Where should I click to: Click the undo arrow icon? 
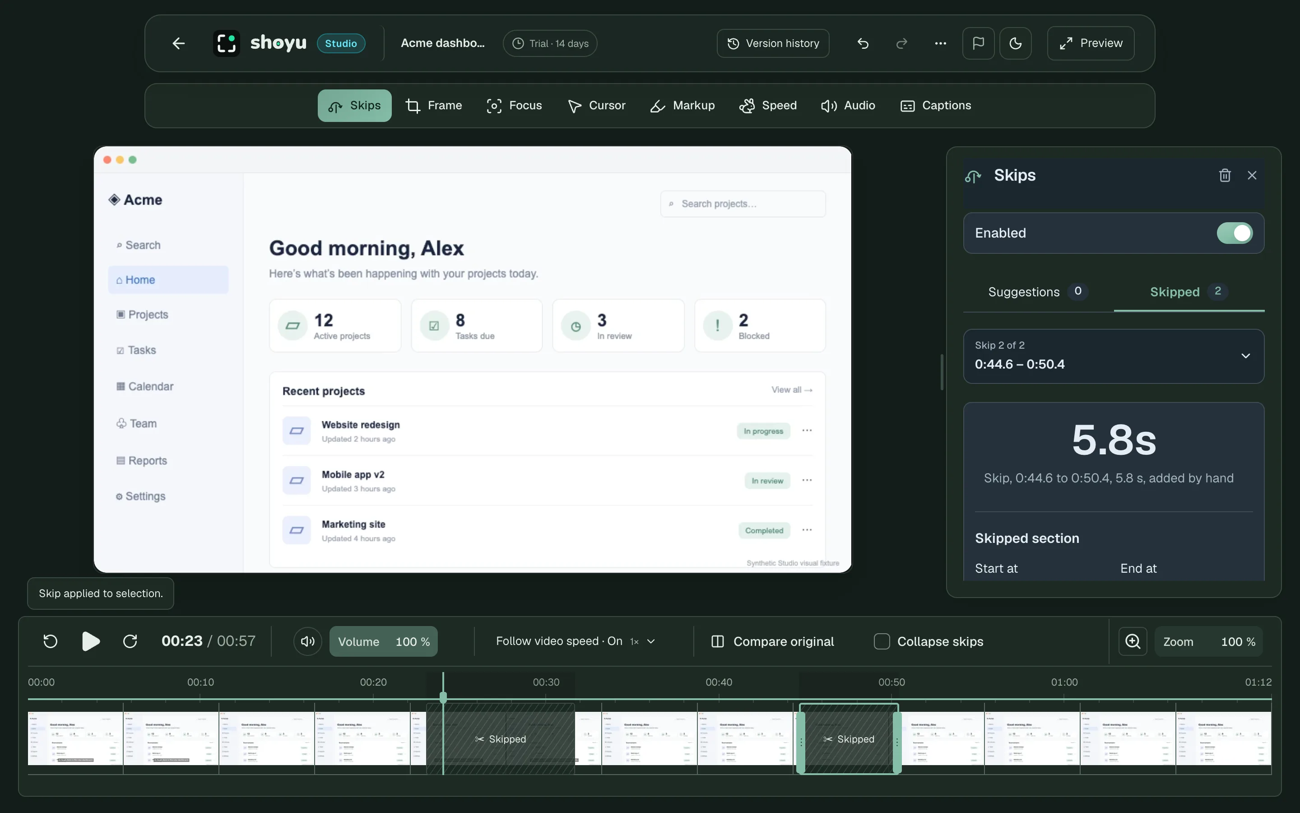click(863, 43)
